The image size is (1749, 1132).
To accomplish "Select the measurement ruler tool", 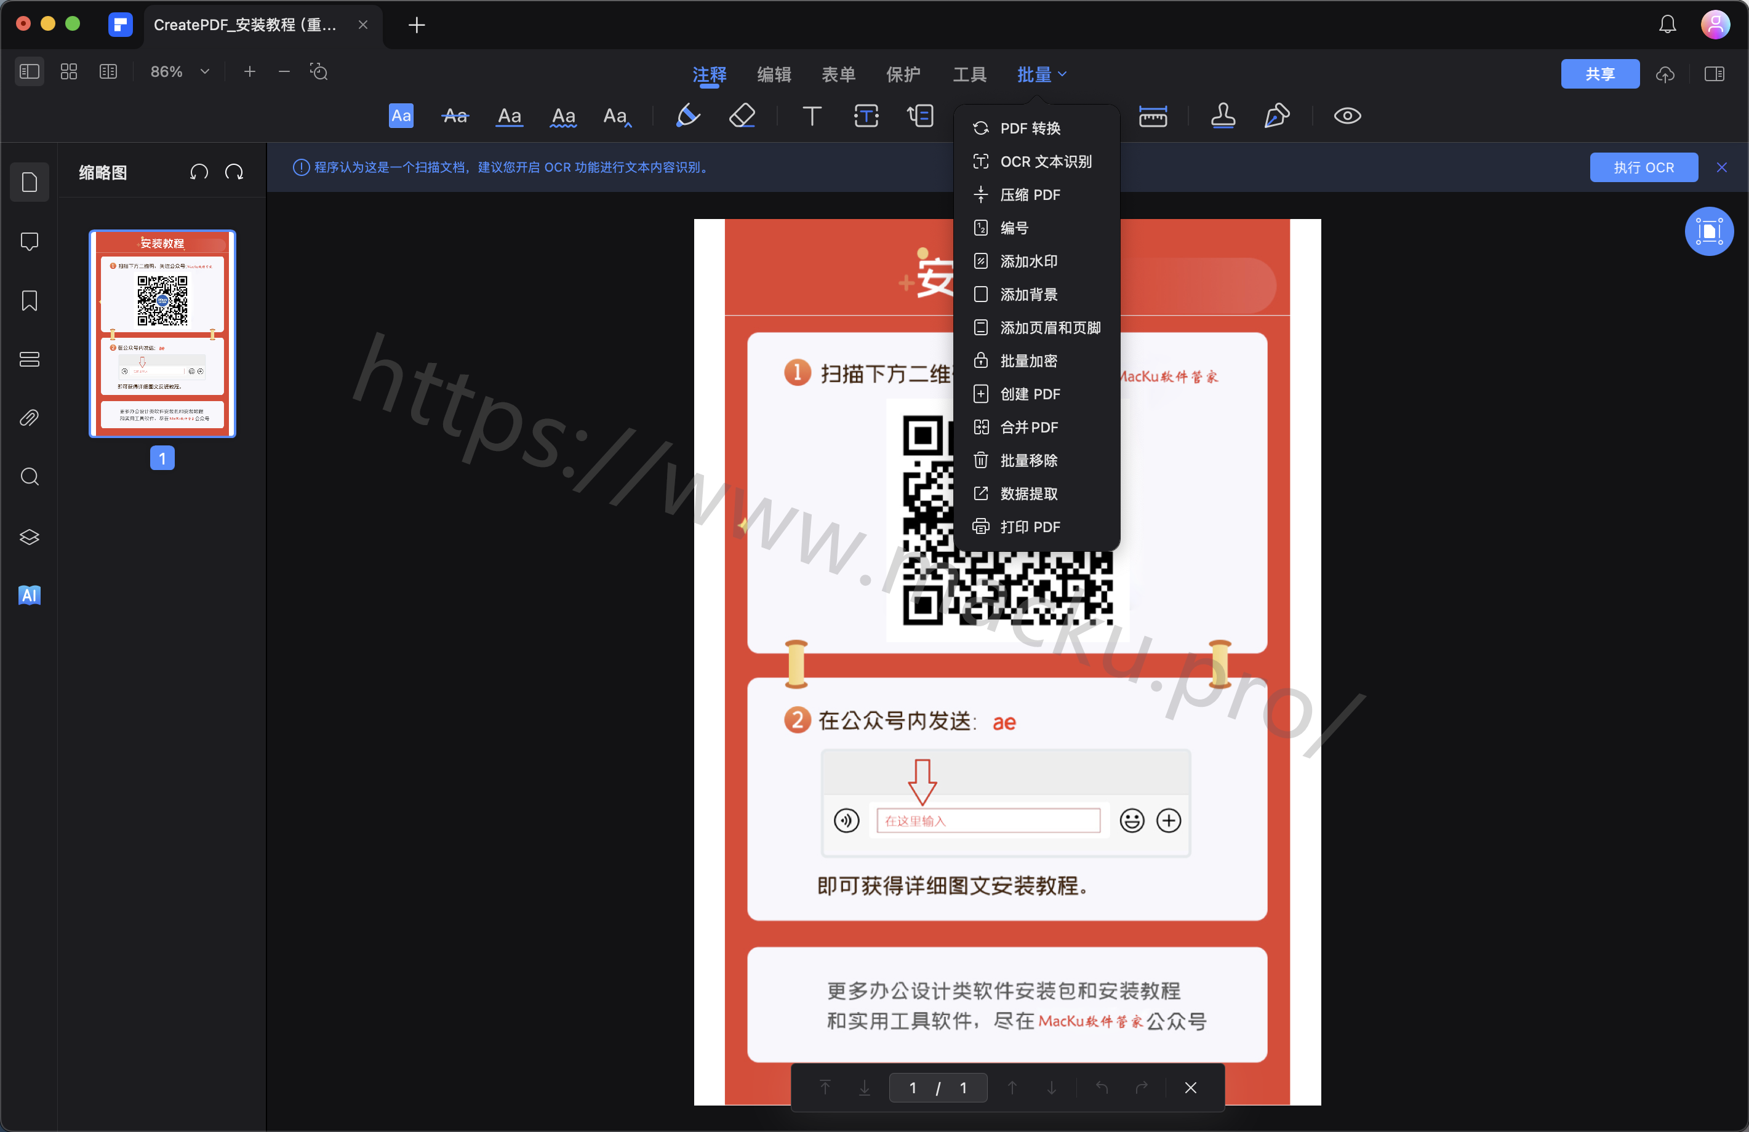I will (1153, 116).
